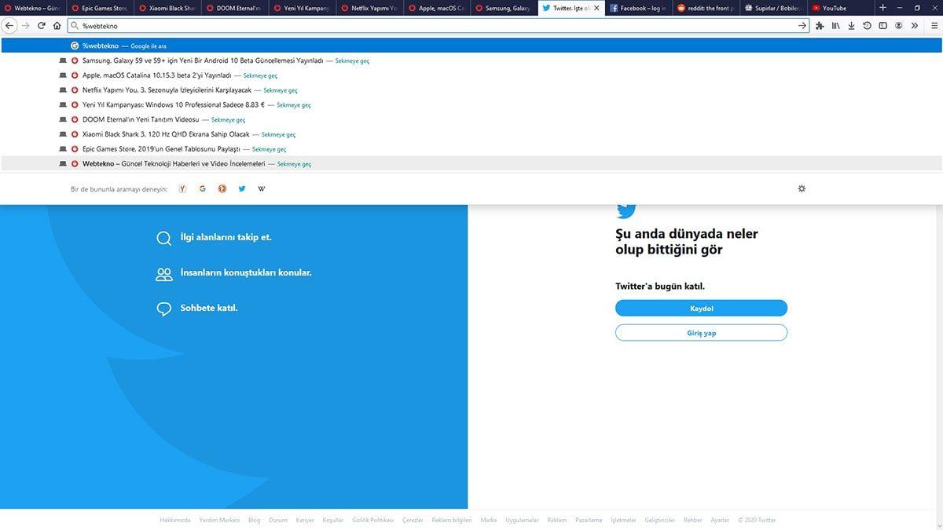The width and height of the screenshot is (943, 530).
Task: Toggle the browser sidebar view
Action: point(882,25)
